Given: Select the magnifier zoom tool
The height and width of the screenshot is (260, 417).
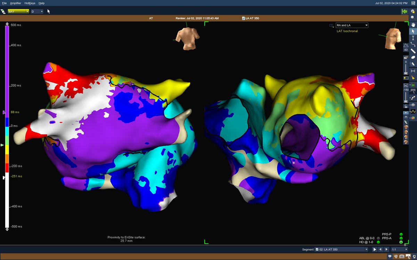Looking at the screenshot, I should click(x=413, y=18).
